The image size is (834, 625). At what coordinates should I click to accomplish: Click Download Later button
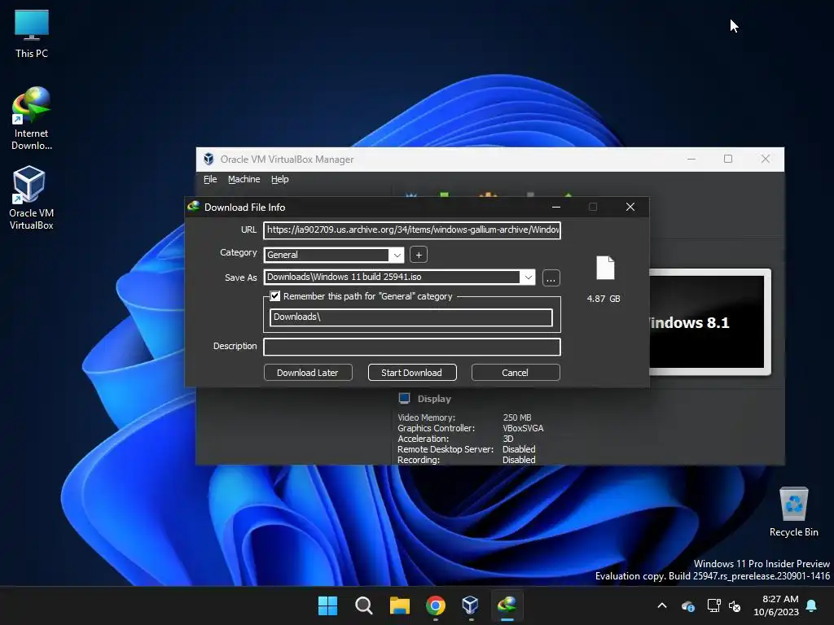308,373
